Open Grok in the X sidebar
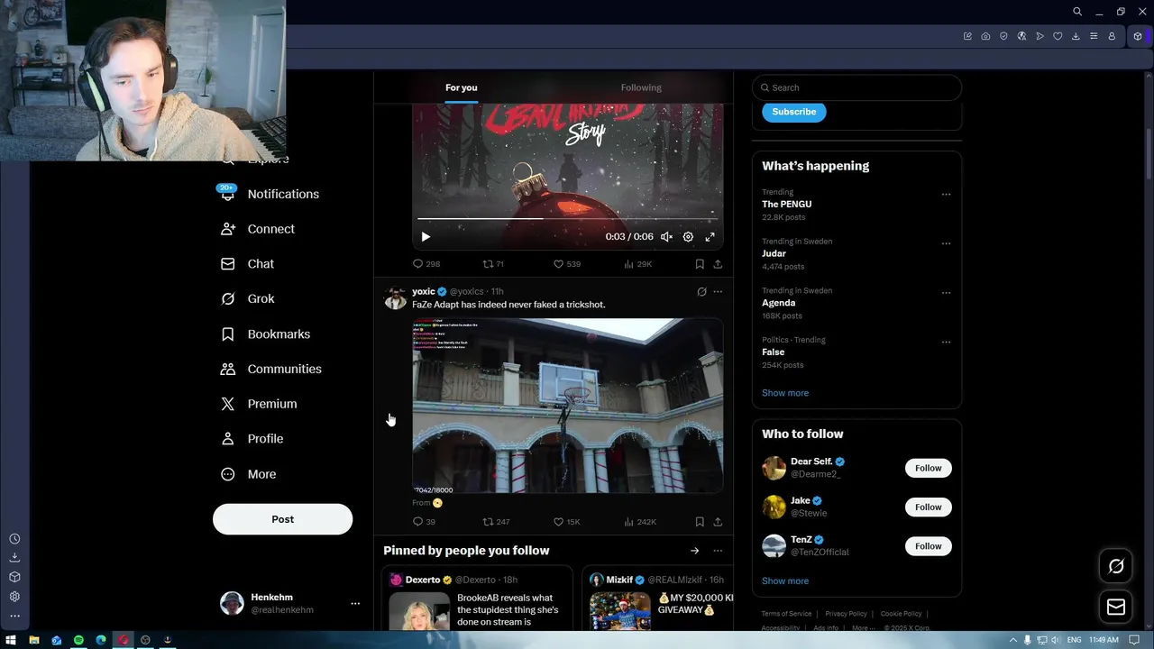1154x649 pixels. tap(247, 298)
